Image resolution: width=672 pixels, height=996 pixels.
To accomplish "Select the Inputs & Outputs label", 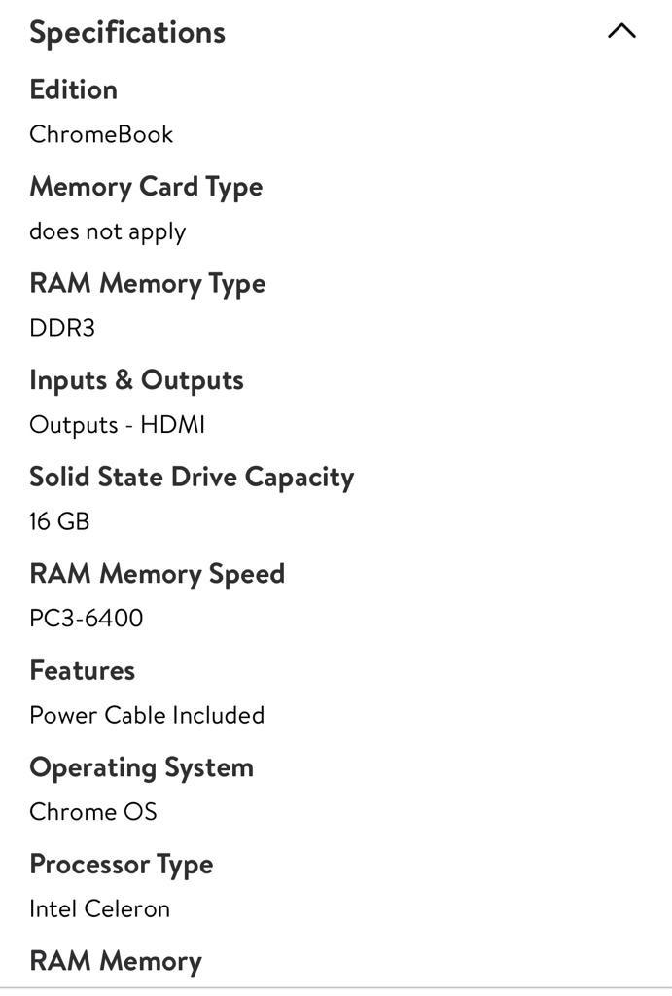I will [136, 380].
